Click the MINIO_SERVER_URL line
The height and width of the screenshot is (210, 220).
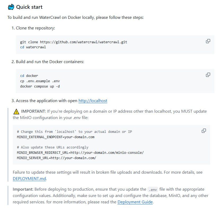pos(56,158)
